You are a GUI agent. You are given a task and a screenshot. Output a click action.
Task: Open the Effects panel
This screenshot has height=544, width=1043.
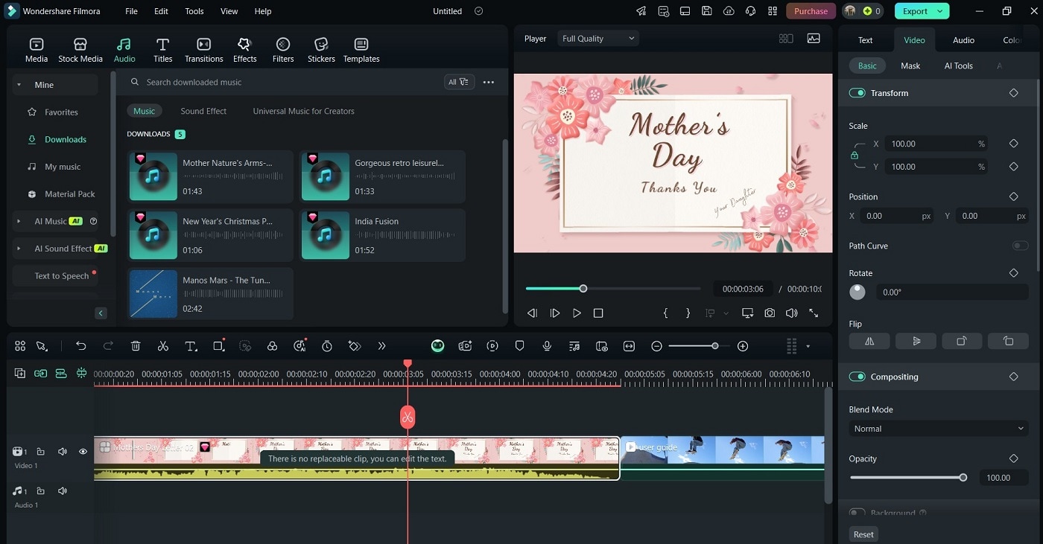244,50
